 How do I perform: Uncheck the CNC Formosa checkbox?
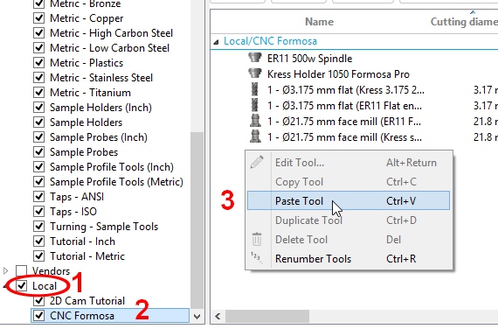[x=38, y=315]
